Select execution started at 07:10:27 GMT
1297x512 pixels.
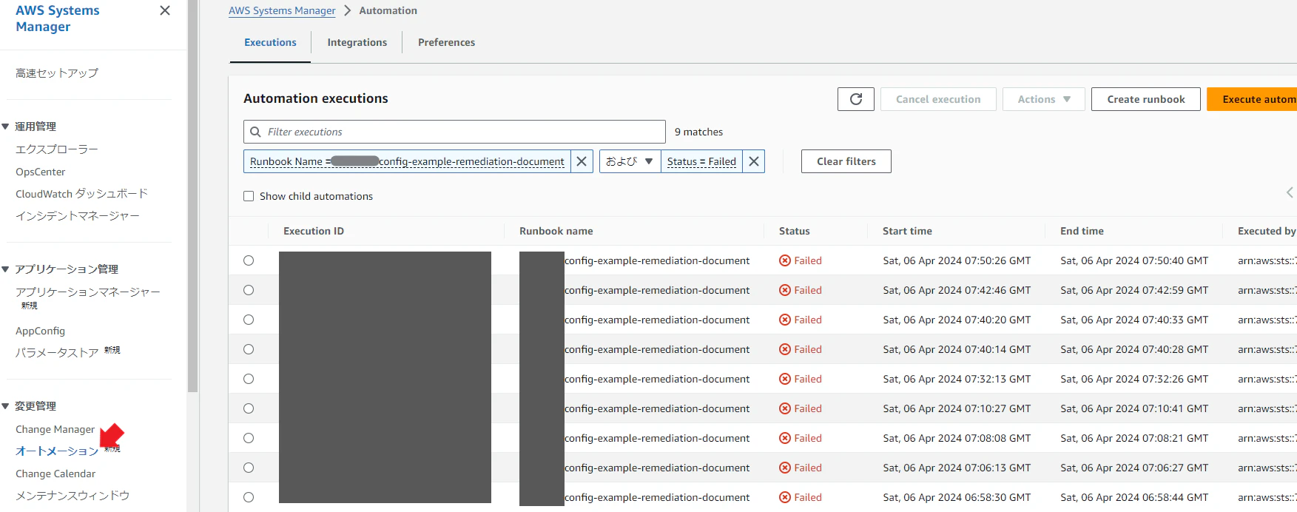[x=249, y=408]
